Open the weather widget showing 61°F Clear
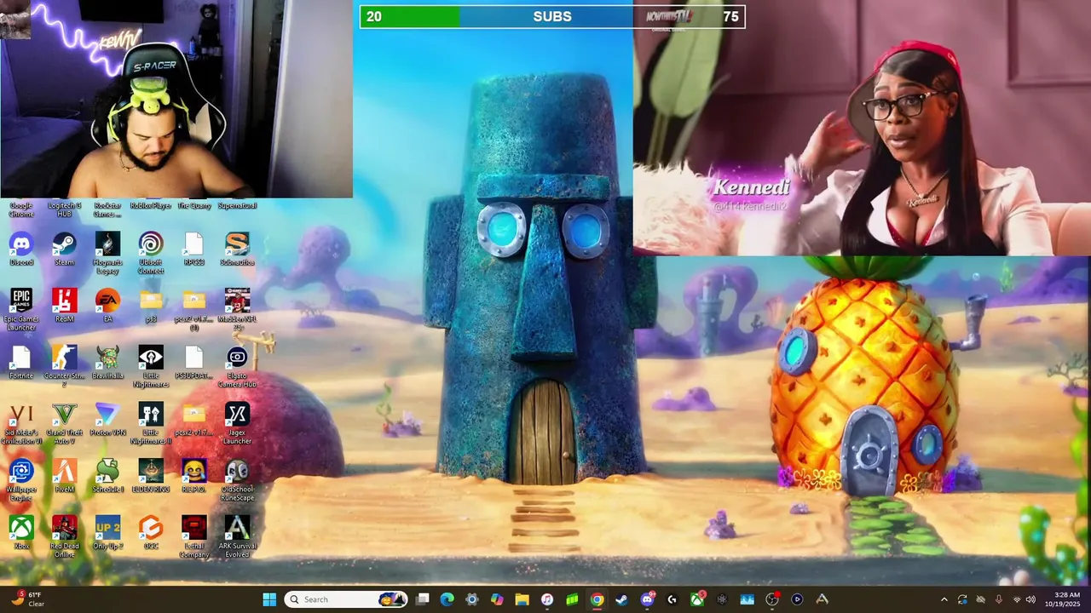This screenshot has height=613, width=1091. 28,599
